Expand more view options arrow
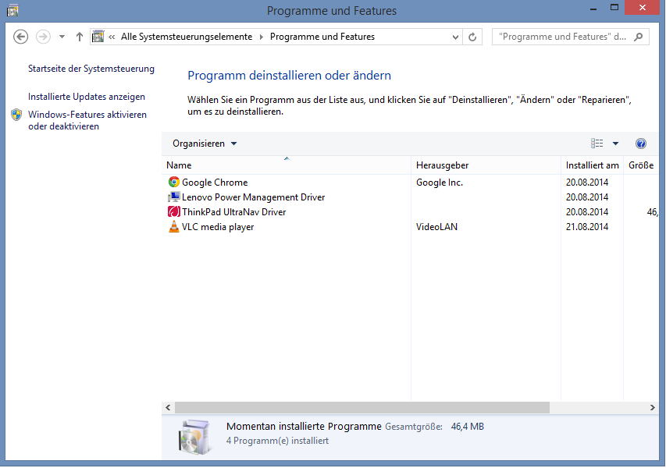The height and width of the screenshot is (468, 666). point(615,144)
